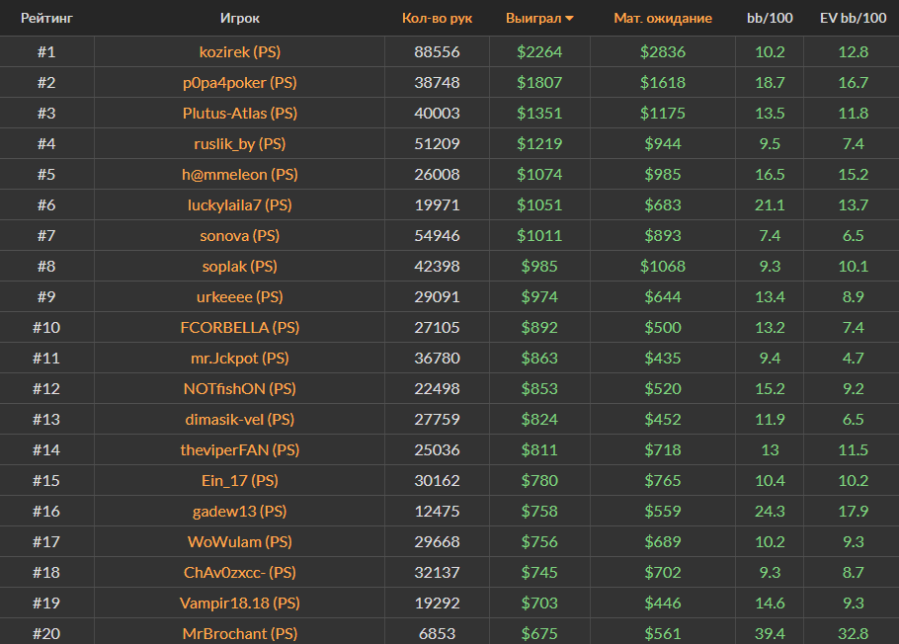Click the Игрок column header
This screenshot has height=644, width=899.
(x=239, y=18)
